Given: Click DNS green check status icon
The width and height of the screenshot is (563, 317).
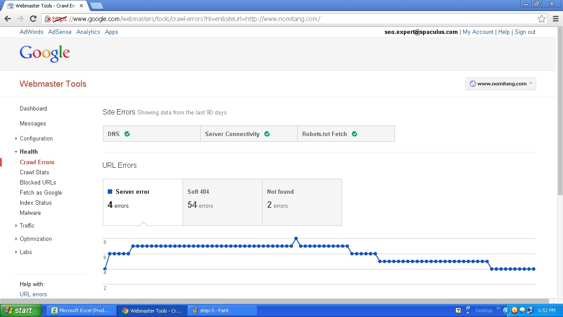Looking at the screenshot, I should click(127, 134).
